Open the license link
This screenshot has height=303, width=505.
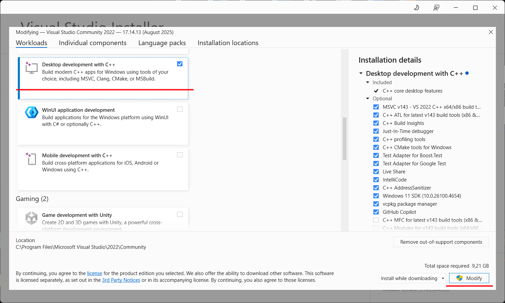click(x=94, y=273)
